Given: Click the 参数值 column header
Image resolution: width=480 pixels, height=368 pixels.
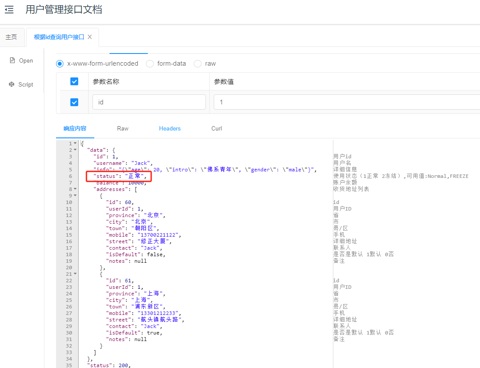Looking at the screenshot, I should click(x=224, y=82).
